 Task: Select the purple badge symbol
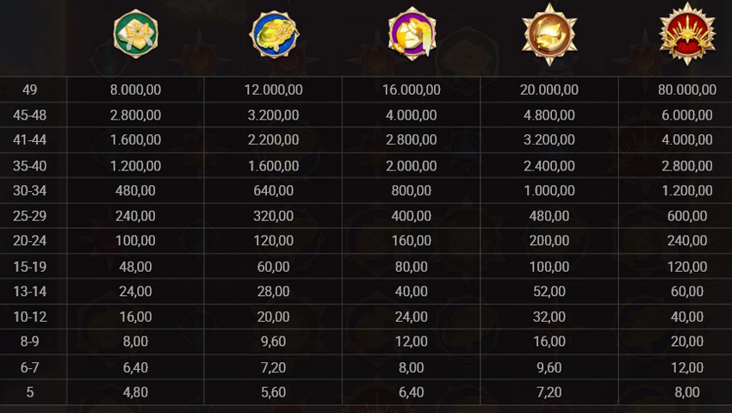(412, 35)
